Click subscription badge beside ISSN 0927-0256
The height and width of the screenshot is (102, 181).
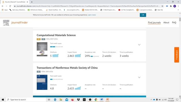[43, 39]
